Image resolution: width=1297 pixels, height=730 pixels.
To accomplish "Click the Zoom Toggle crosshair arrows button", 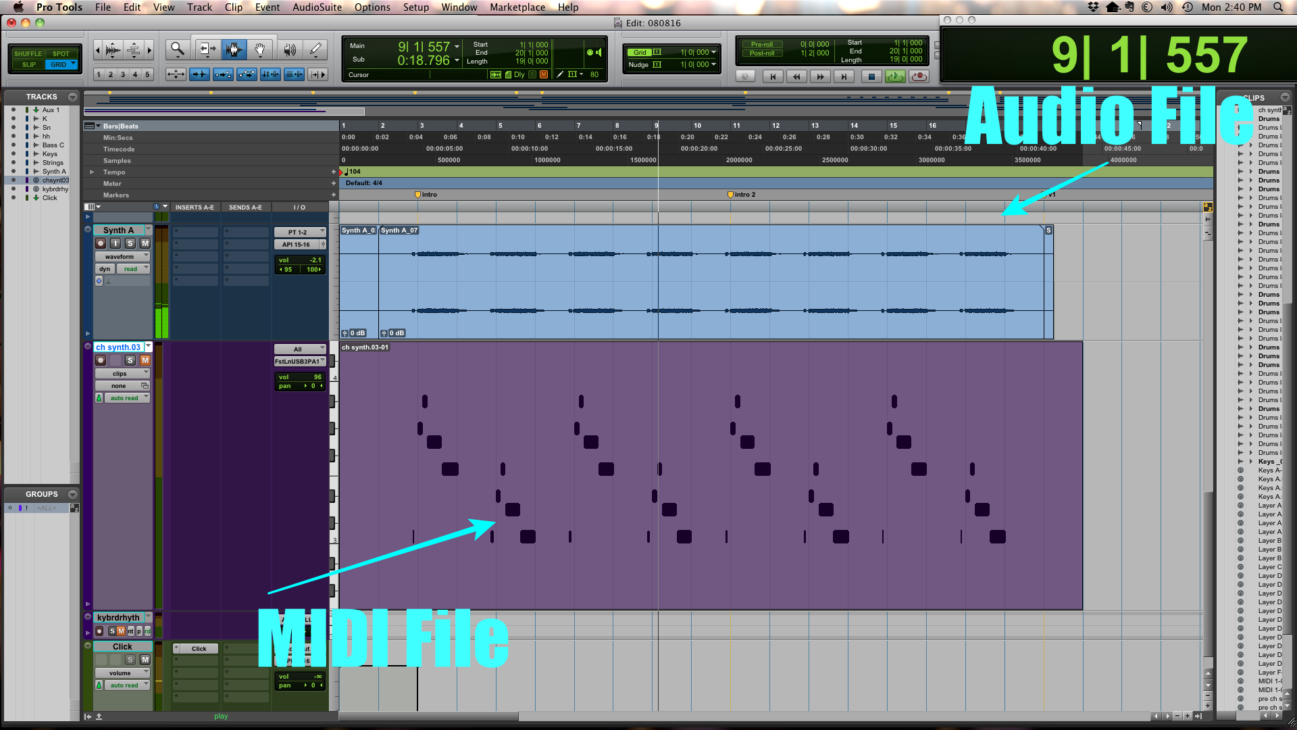I will pyautogui.click(x=176, y=74).
